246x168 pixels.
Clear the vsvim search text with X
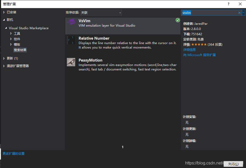pyautogui.click(x=239, y=13)
